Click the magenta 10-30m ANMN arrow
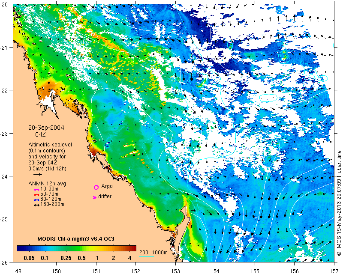Viewport: 343px width, 274px height. pos(36,190)
